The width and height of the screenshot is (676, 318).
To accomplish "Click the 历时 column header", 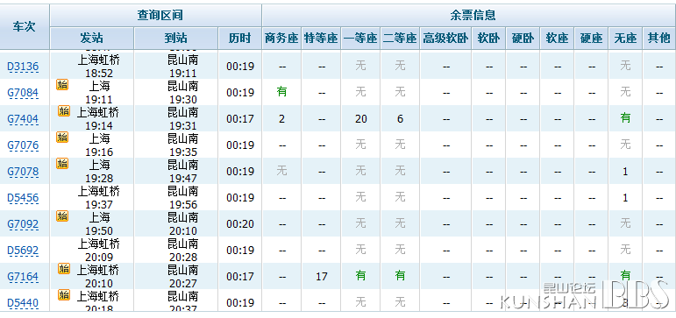I will pyautogui.click(x=239, y=39).
